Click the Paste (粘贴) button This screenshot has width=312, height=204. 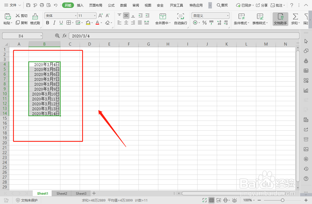[x=7, y=19]
